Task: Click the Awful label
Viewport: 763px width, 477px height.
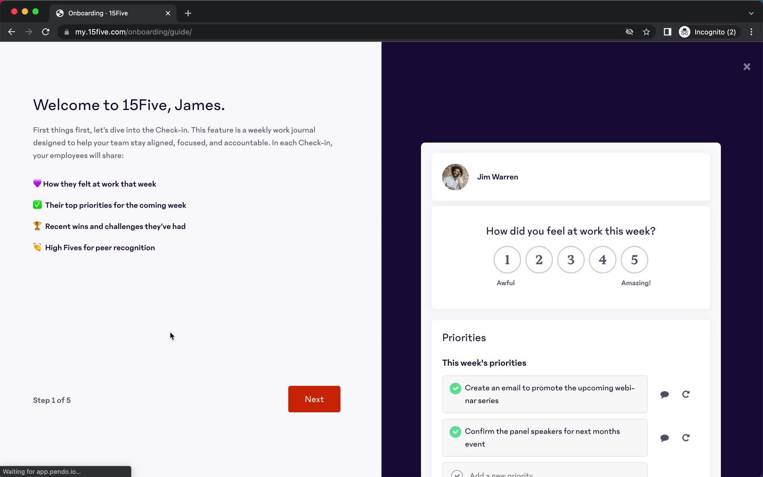Action: tap(505, 283)
